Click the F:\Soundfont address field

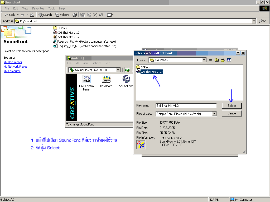coord(133,21)
